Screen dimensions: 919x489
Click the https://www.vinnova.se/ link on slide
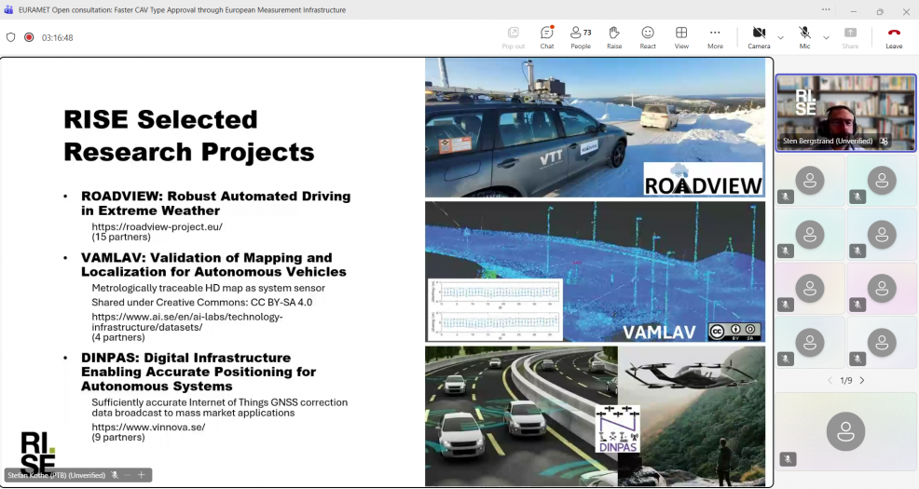(x=148, y=427)
